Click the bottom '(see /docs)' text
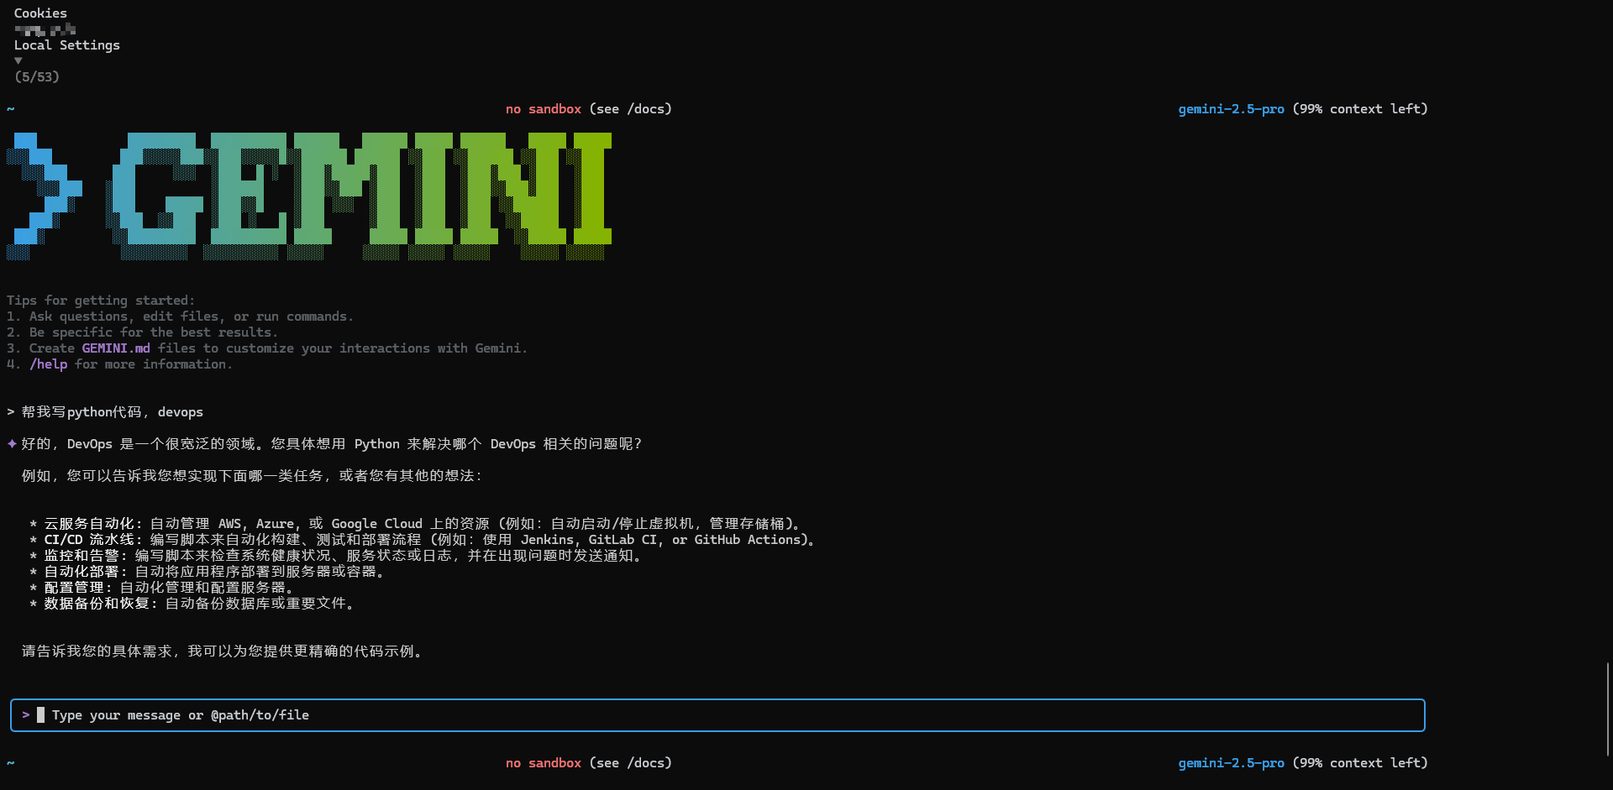 631,763
